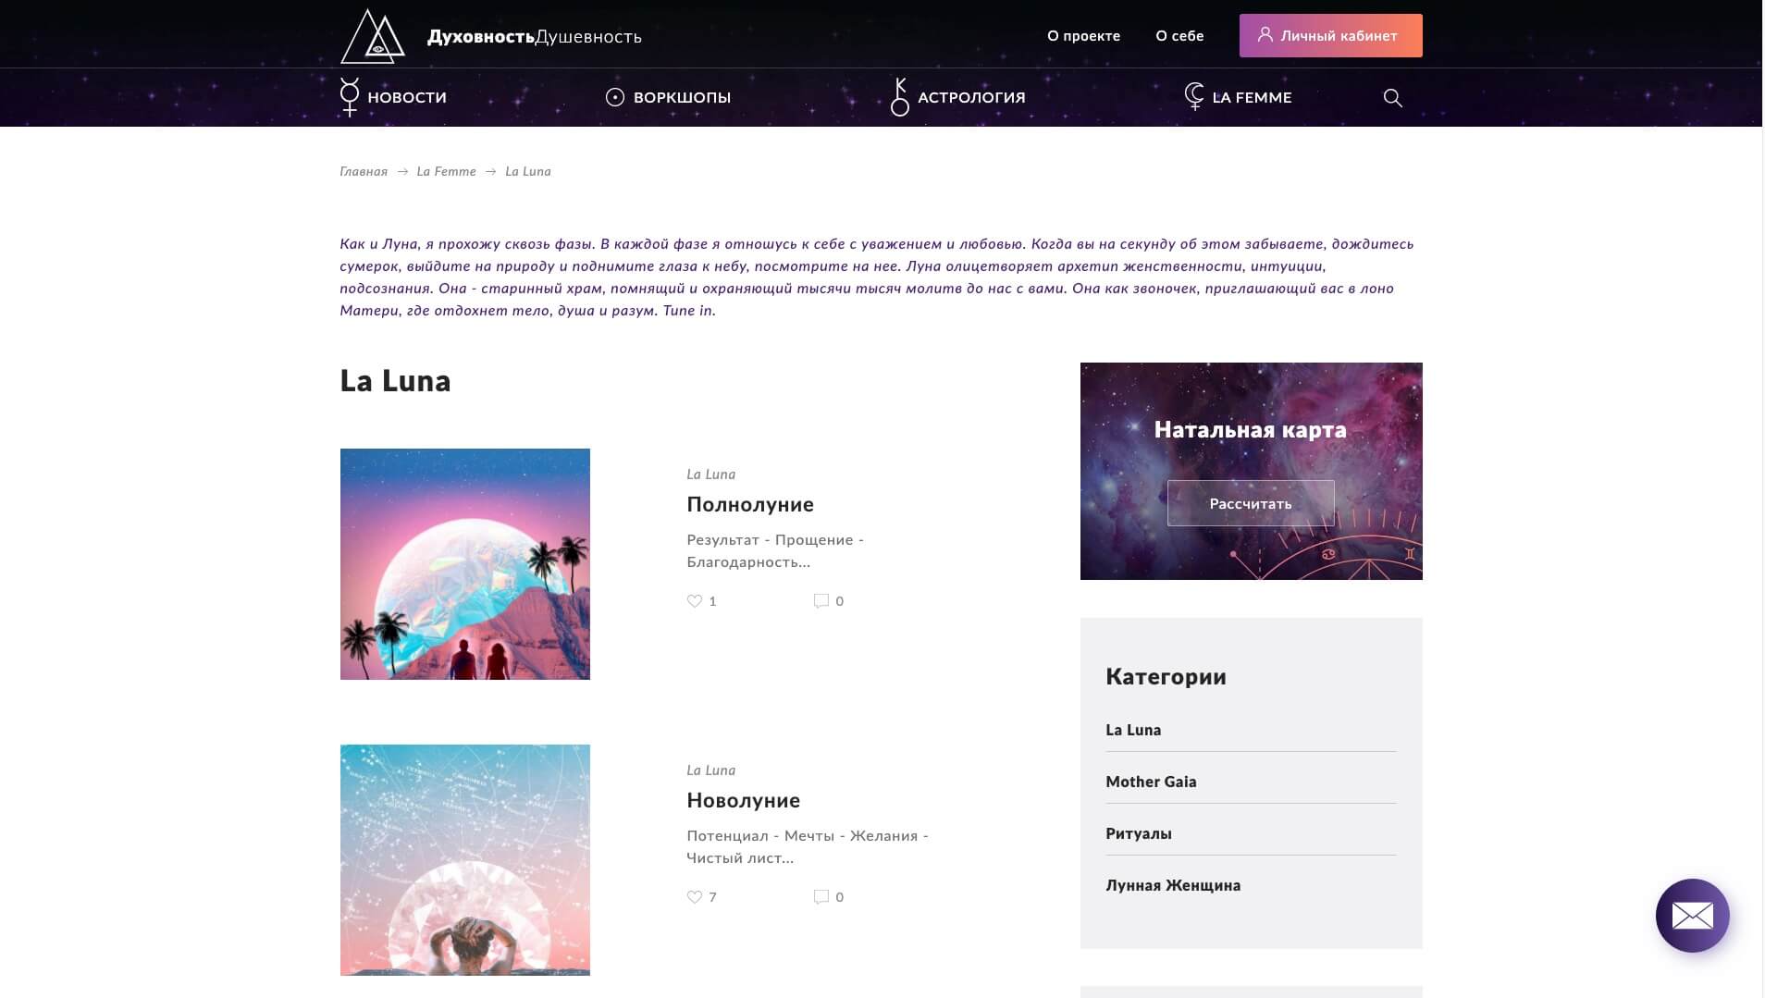Open the Полнолуние moon thumbnail image
The height and width of the screenshot is (998, 1765).
465,564
